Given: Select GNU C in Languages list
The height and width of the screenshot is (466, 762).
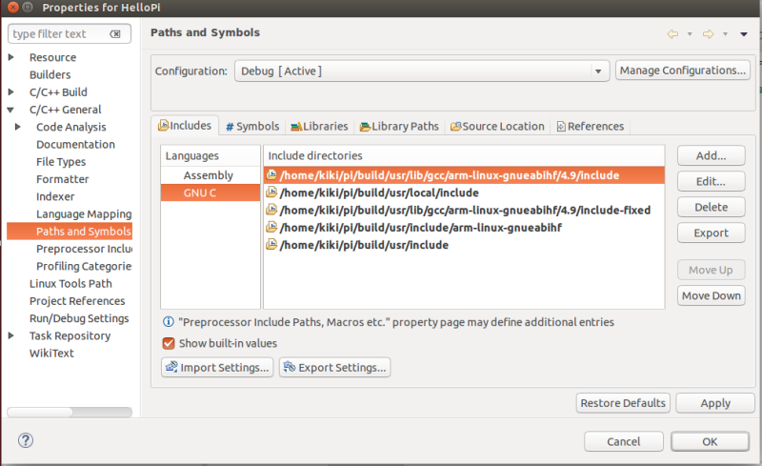Looking at the screenshot, I should click(211, 192).
